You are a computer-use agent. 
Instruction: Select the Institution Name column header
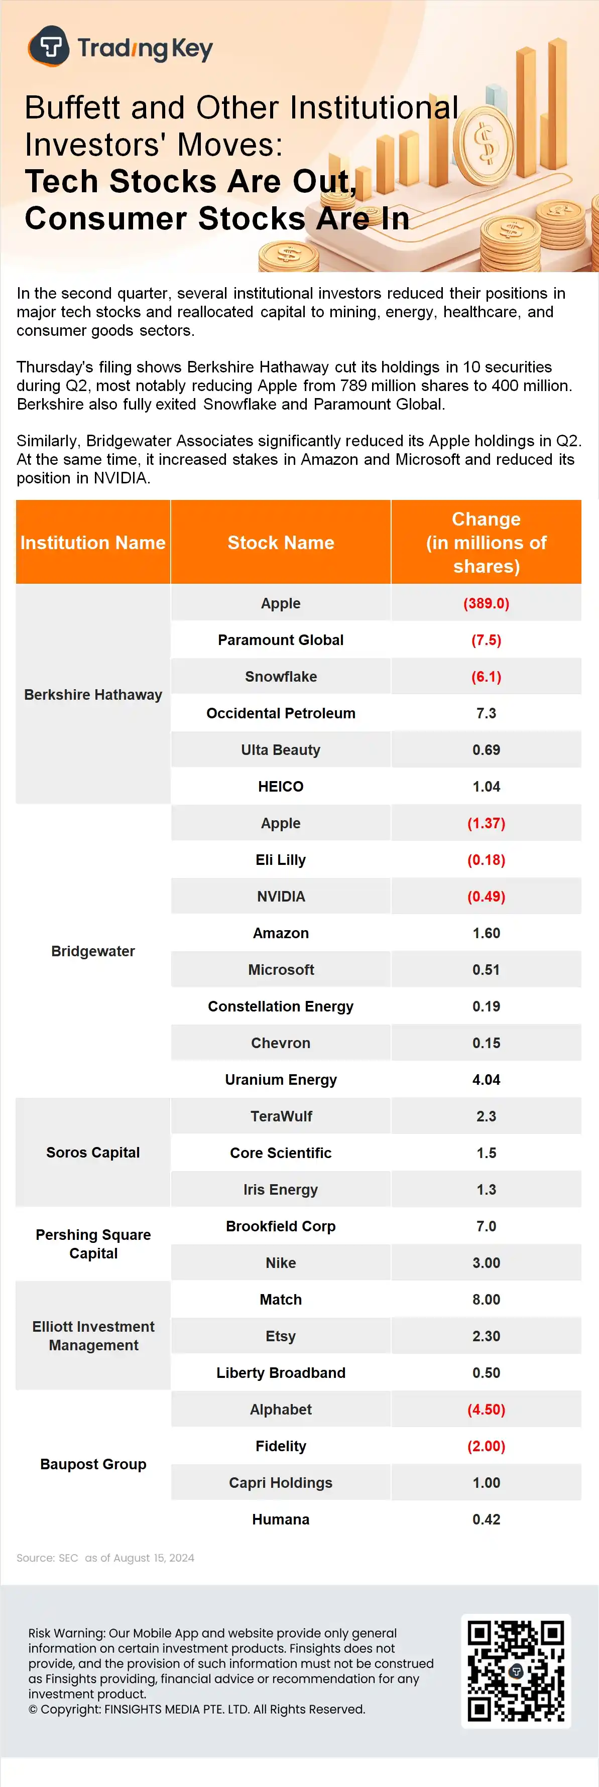click(93, 543)
